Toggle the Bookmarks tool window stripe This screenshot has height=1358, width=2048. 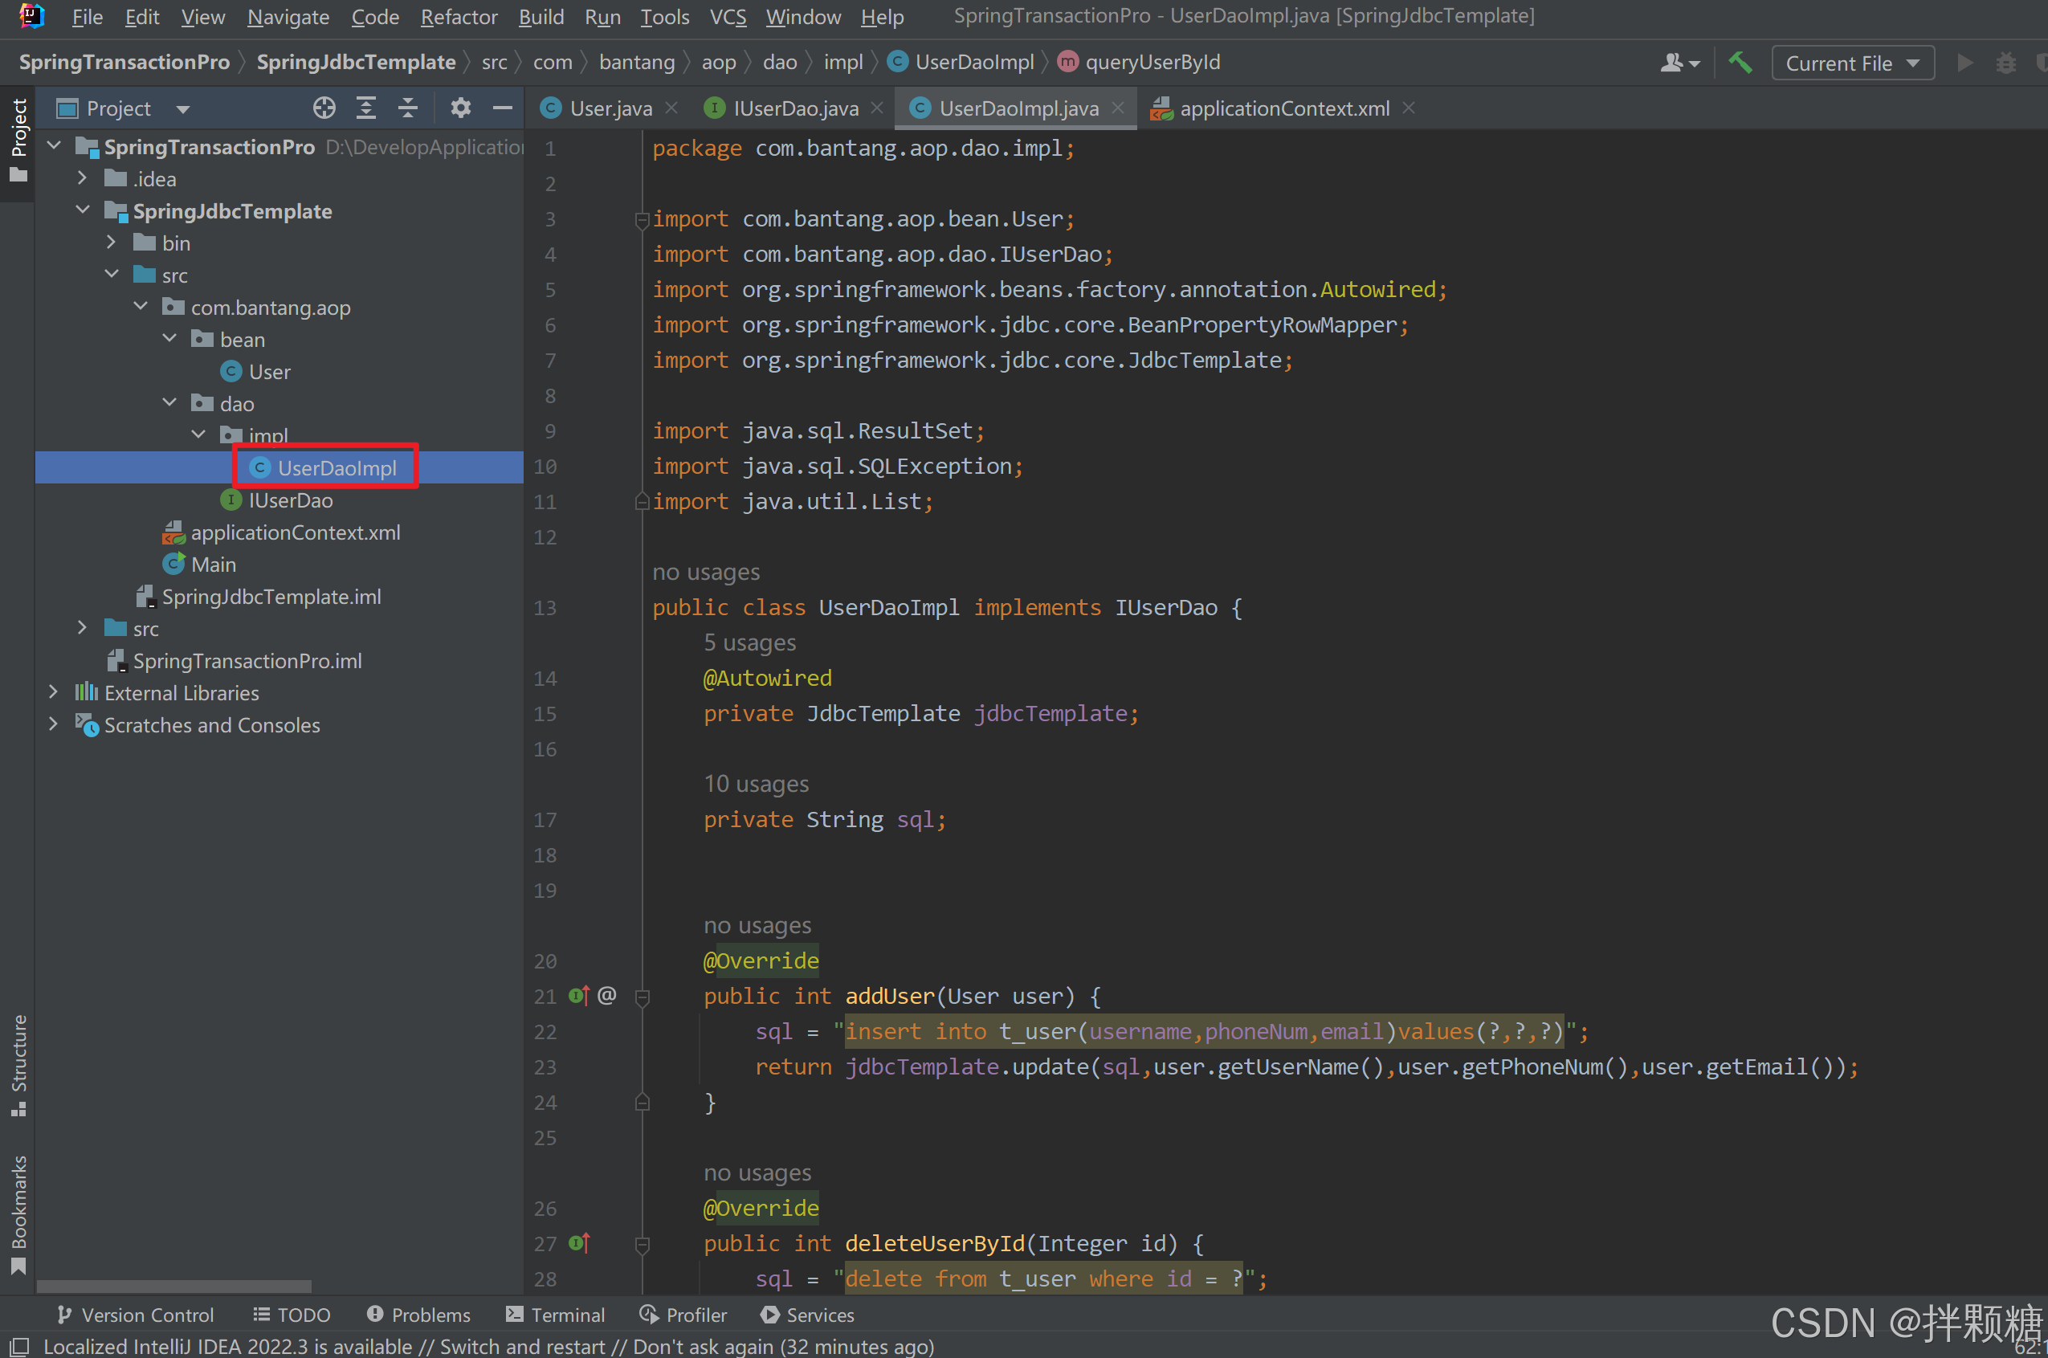pos(18,1213)
